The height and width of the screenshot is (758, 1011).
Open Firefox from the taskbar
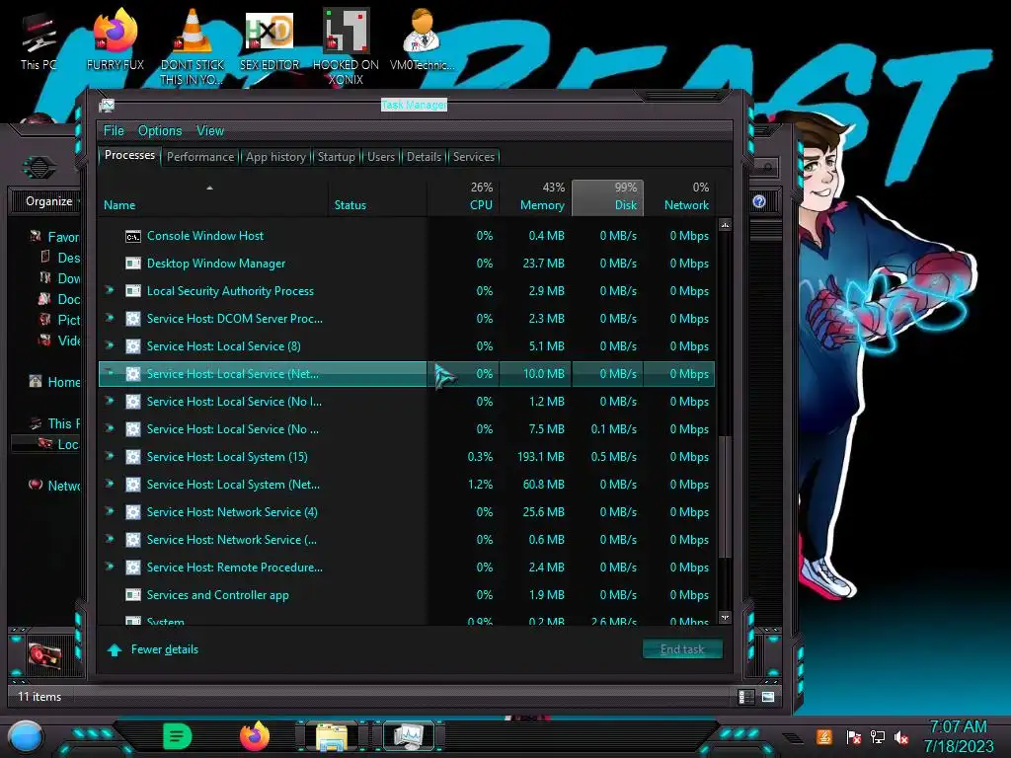click(255, 736)
